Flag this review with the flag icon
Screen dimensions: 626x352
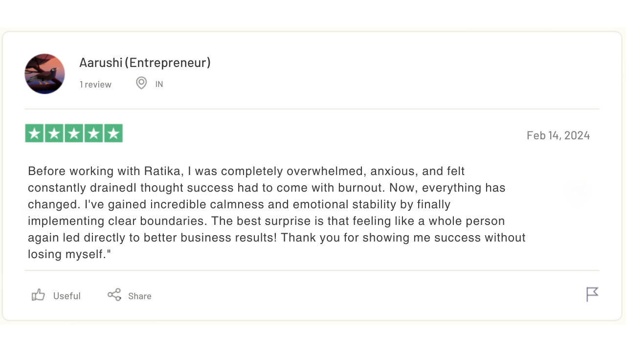[592, 294]
